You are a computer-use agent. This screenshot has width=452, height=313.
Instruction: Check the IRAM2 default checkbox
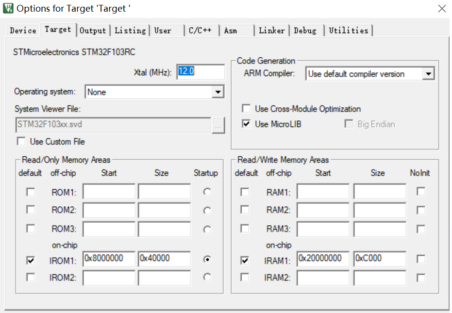(x=245, y=277)
